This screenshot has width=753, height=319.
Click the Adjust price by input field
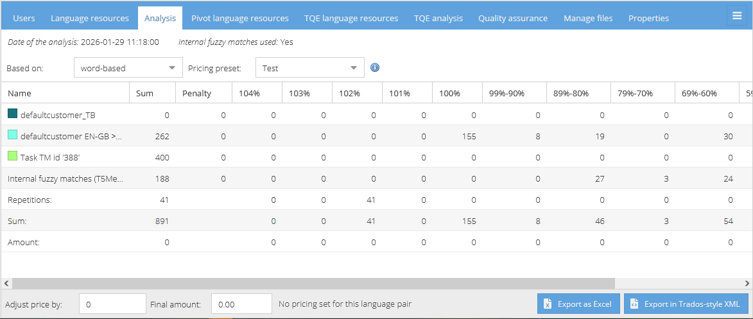(112, 304)
